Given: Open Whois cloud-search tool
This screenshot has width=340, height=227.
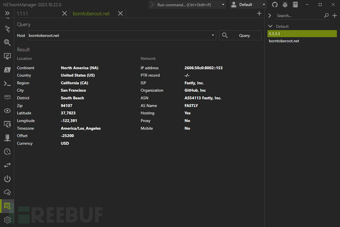Looking at the screenshot, I should (x=7, y=192).
